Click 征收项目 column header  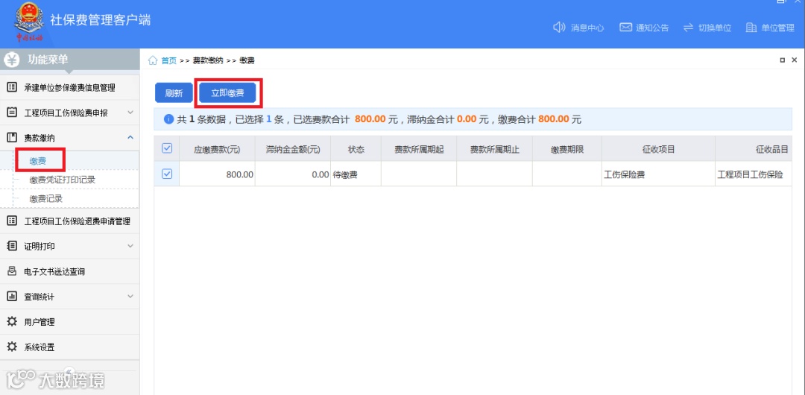(x=658, y=150)
